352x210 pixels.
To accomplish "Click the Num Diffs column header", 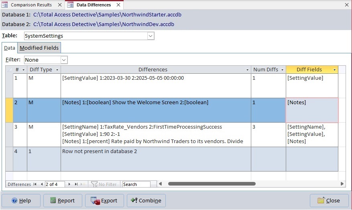I will (266, 70).
